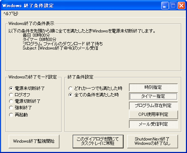Pick the 強制終了 radio button
Image resolution: width=187 pixels, height=153 pixels.
(x=20, y=108)
